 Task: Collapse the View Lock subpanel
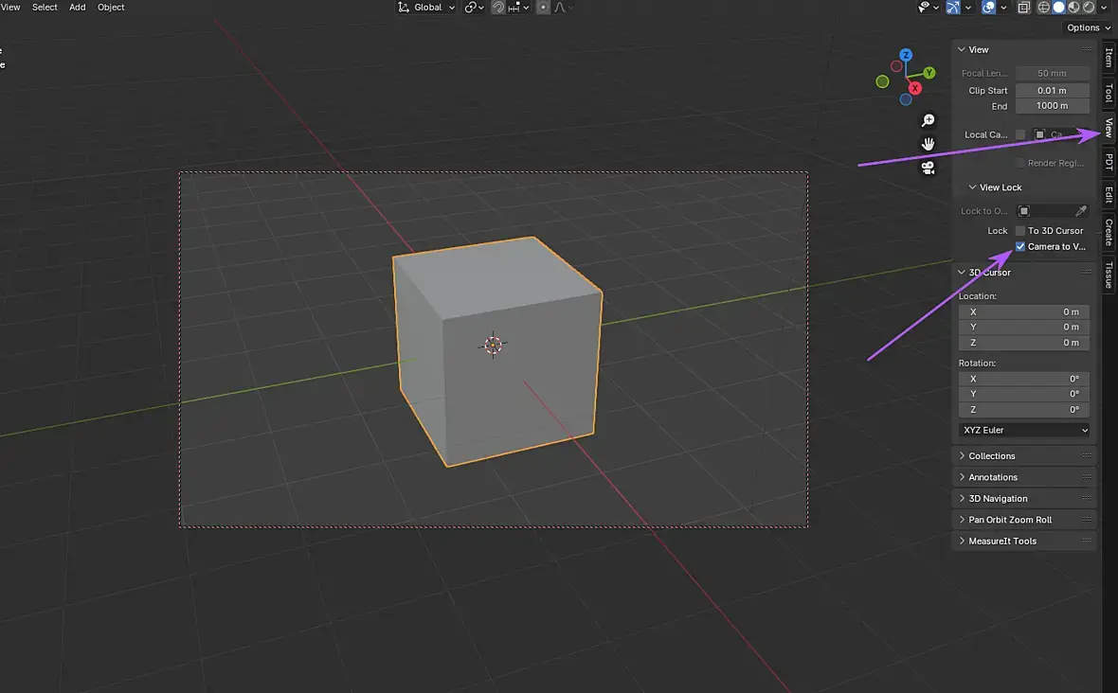pos(972,187)
